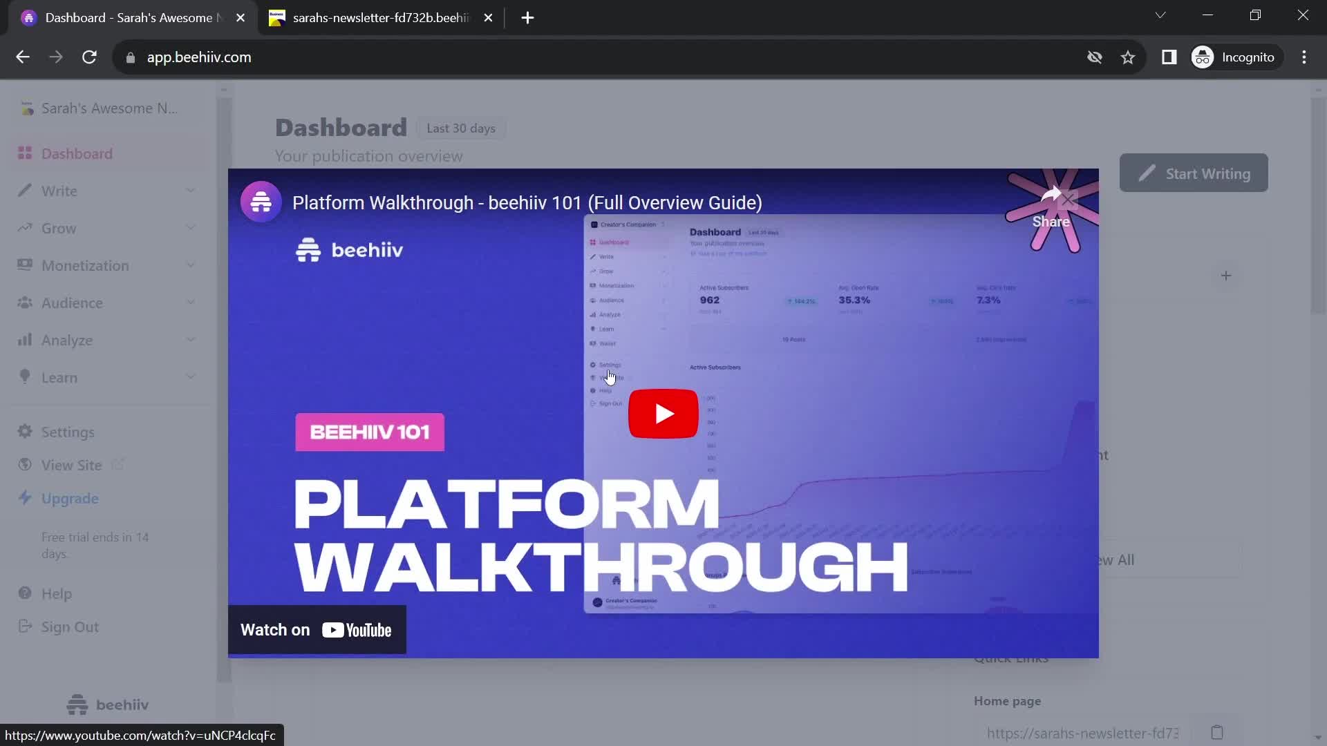Click the Analyze section icon
This screenshot has height=746, width=1327.
click(x=25, y=339)
